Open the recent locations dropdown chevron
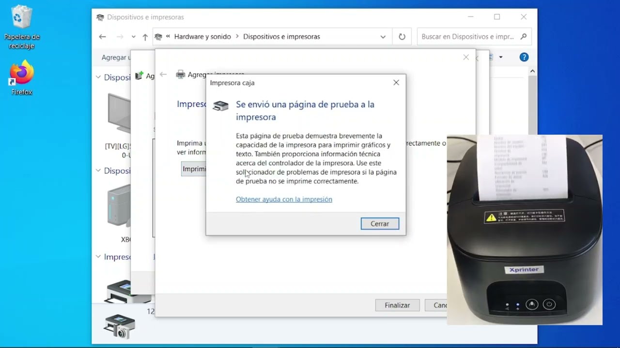 pos(134,37)
